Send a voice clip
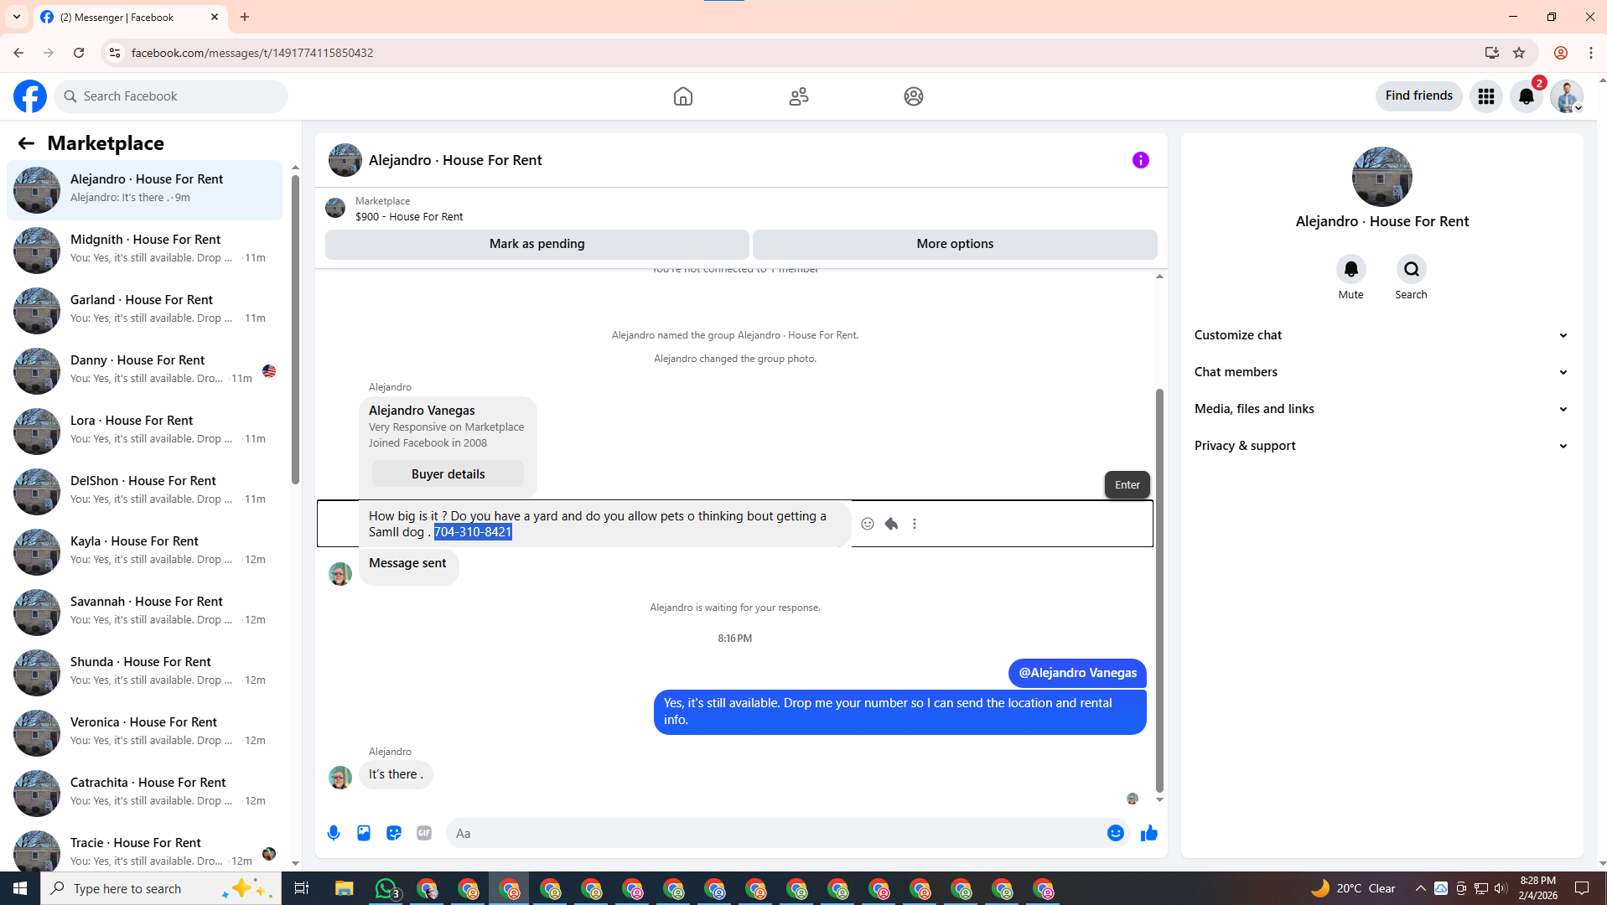This screenshot has height=905, width=1607. 334,833
